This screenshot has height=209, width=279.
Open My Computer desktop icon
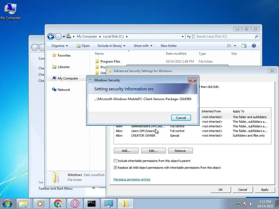(x=11, y=11)
